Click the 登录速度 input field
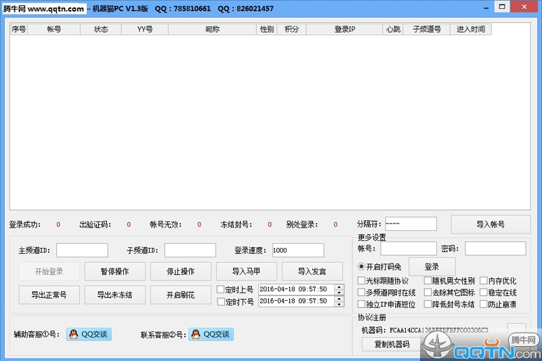Viewport: 542px width, 361px height. (x=297, y=251)
